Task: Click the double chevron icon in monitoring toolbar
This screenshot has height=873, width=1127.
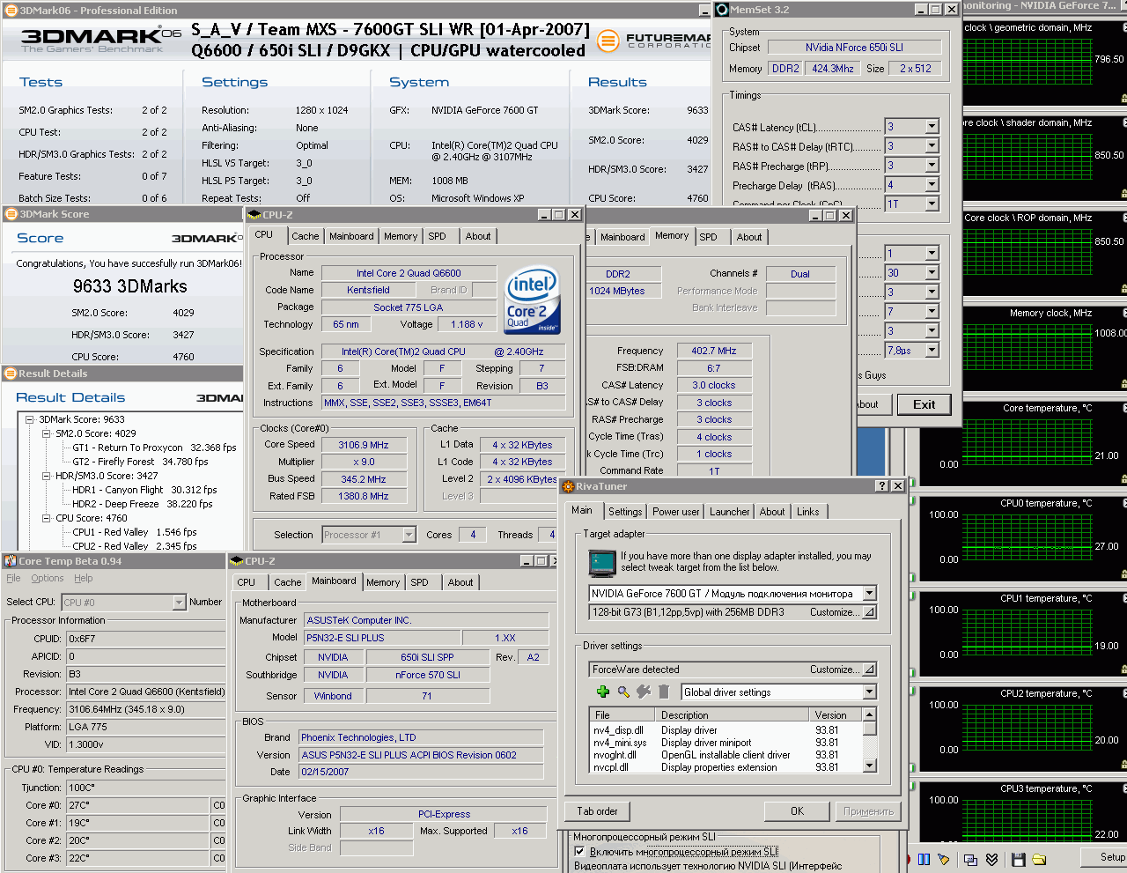Action: coord(992,859)
